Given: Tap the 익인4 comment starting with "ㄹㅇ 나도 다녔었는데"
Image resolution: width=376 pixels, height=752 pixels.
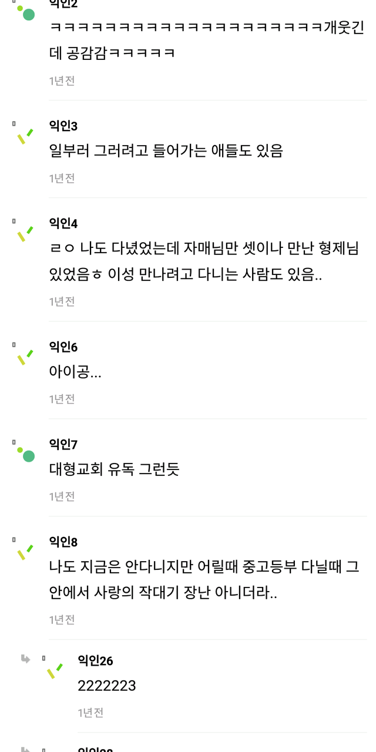Looking at the screenshot, I should [204, 261].
